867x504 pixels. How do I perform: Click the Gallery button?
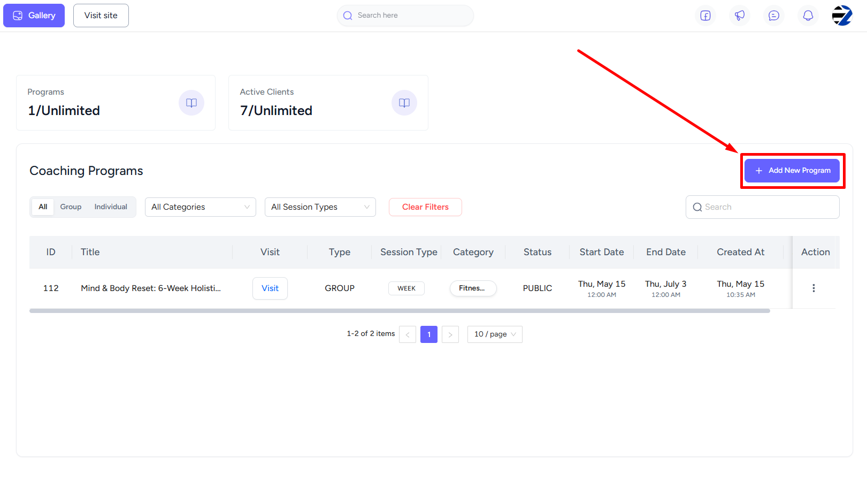(x=34, y=16)
